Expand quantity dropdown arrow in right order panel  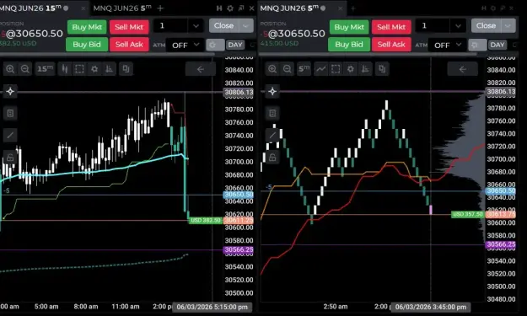(x=458, y=26)
